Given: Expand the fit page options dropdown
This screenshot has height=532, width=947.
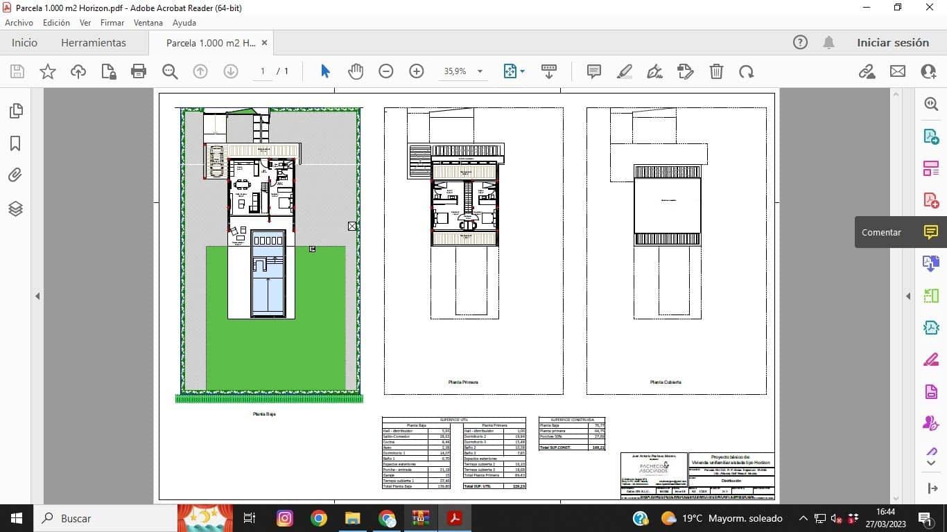Looking at the screenshot, I should (x=522, y=71).
